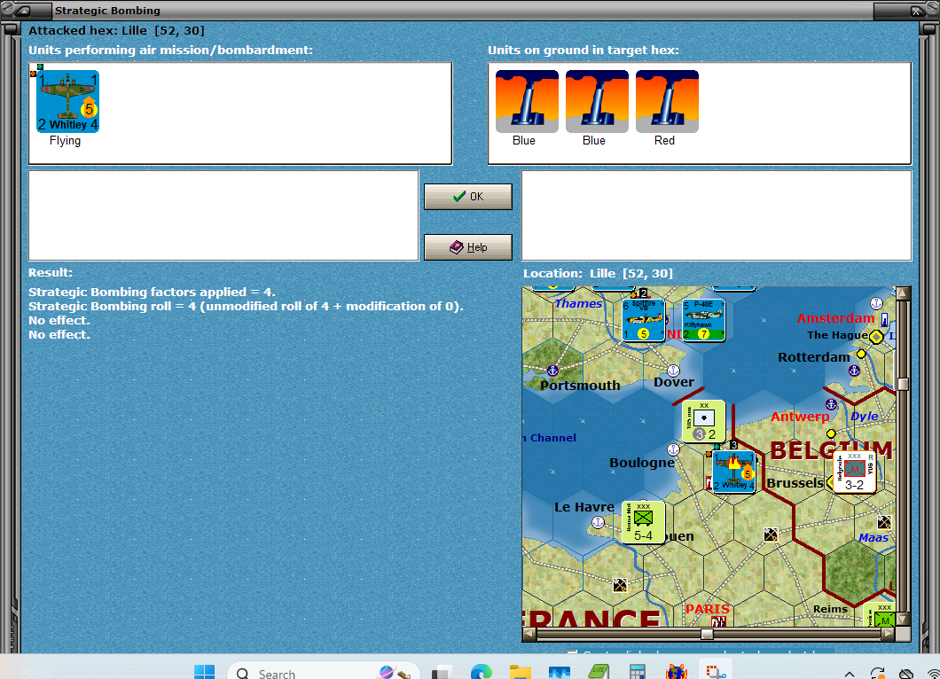Click the scroll-up arrow of the map

point(903,293)
